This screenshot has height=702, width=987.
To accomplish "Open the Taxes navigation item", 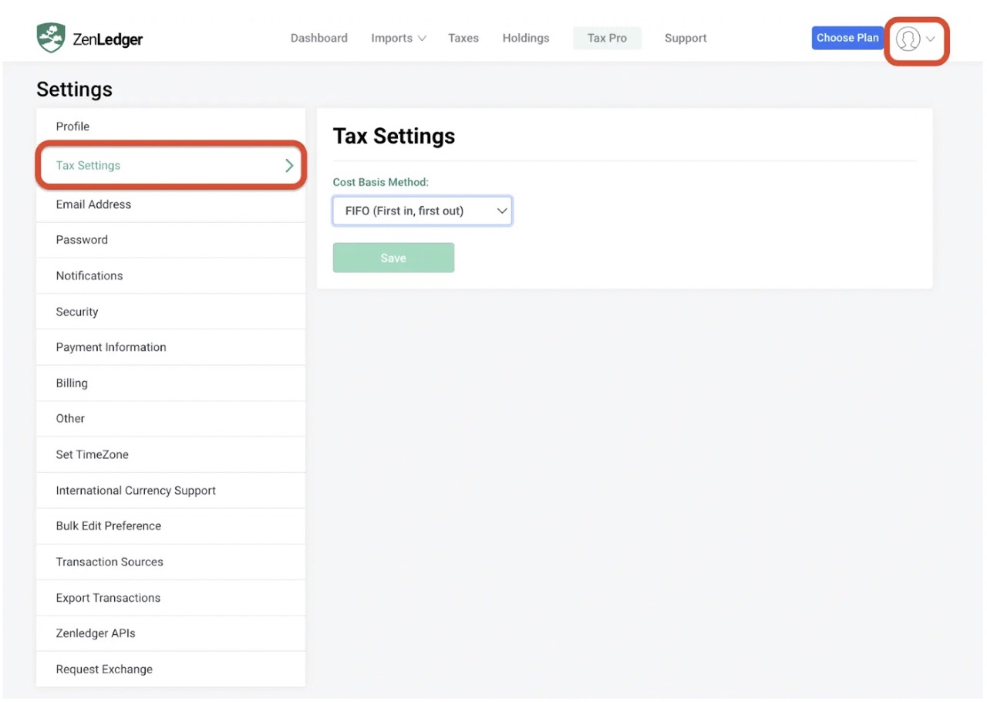I will click(x=463, y=38).
